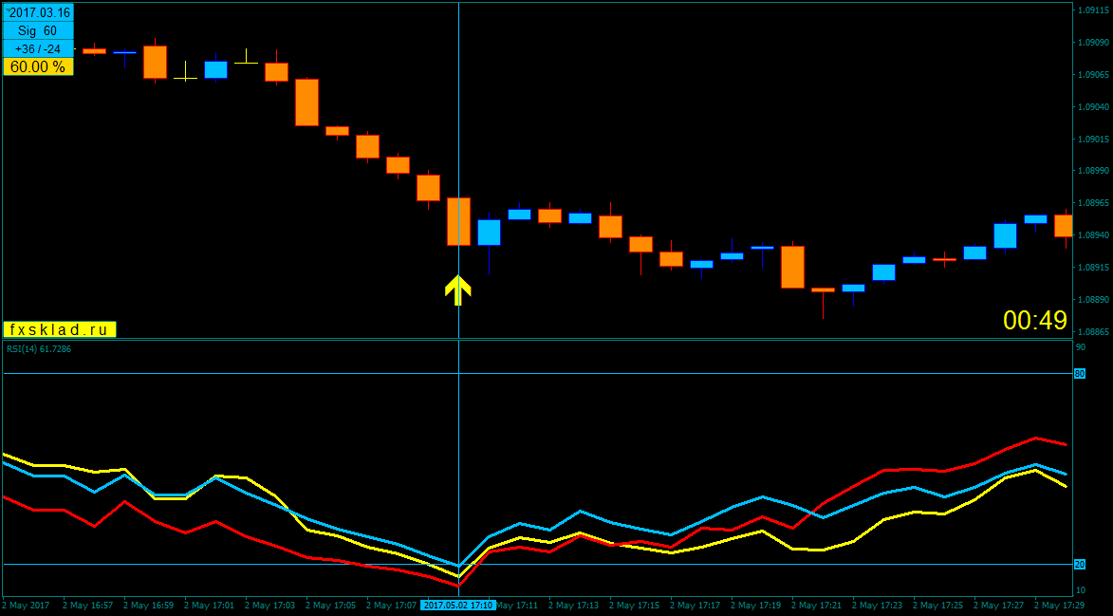
Task: Click the 2 May 17:21 time label
Action: [819, 605]
